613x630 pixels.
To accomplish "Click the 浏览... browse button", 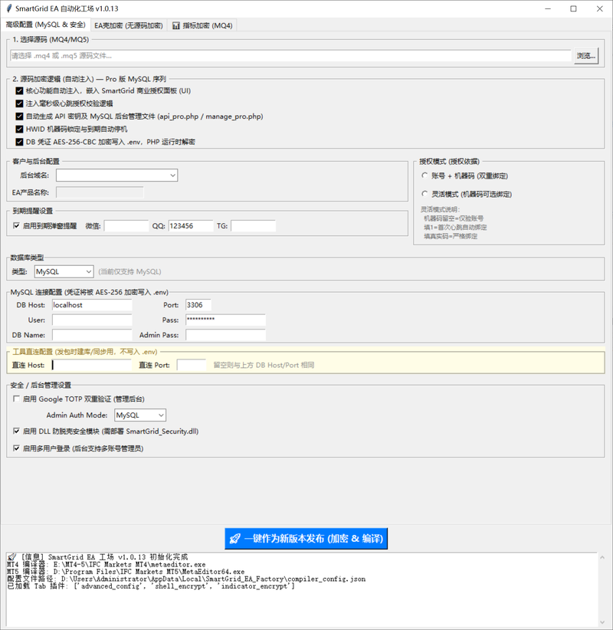I will tap(586, 56).
